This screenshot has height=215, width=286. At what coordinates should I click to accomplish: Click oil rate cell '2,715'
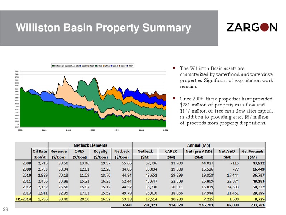43,163
